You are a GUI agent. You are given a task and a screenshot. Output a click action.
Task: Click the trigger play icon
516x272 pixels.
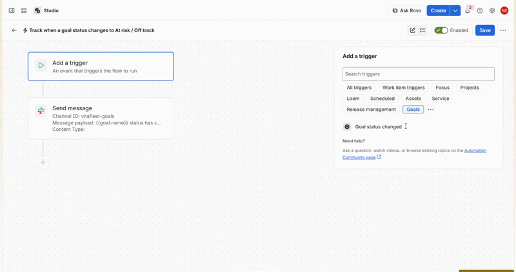(41, 66)
